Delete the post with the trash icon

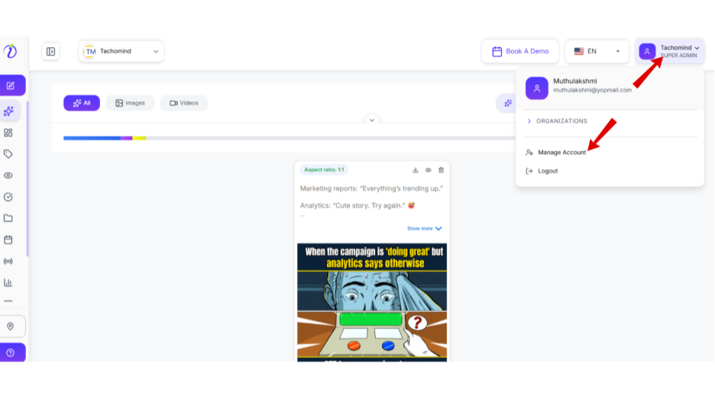441,170
